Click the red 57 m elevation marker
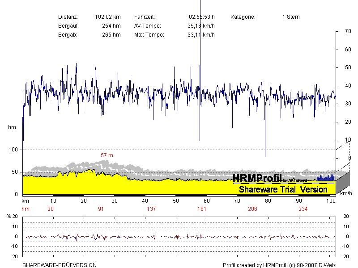Screen dimensions: 358x268 click(107, 155)
